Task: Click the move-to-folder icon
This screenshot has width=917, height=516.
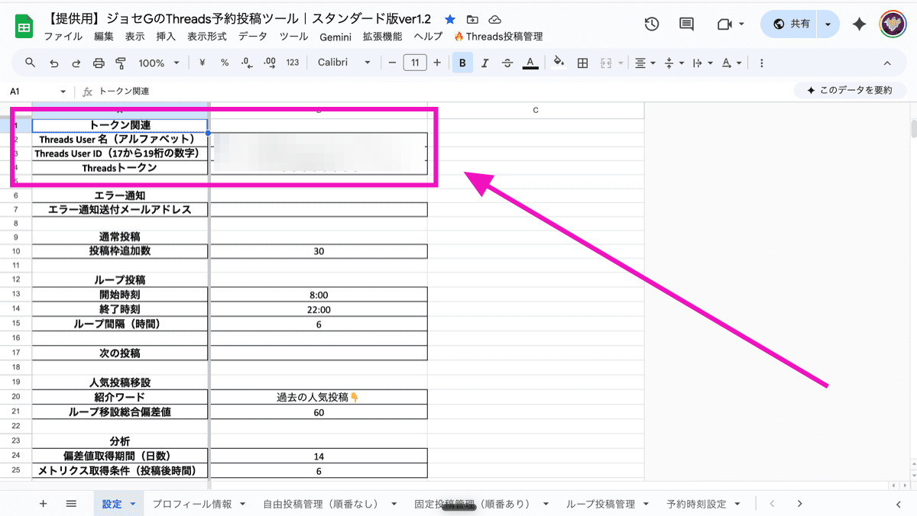Action: [x=472, y=19]
